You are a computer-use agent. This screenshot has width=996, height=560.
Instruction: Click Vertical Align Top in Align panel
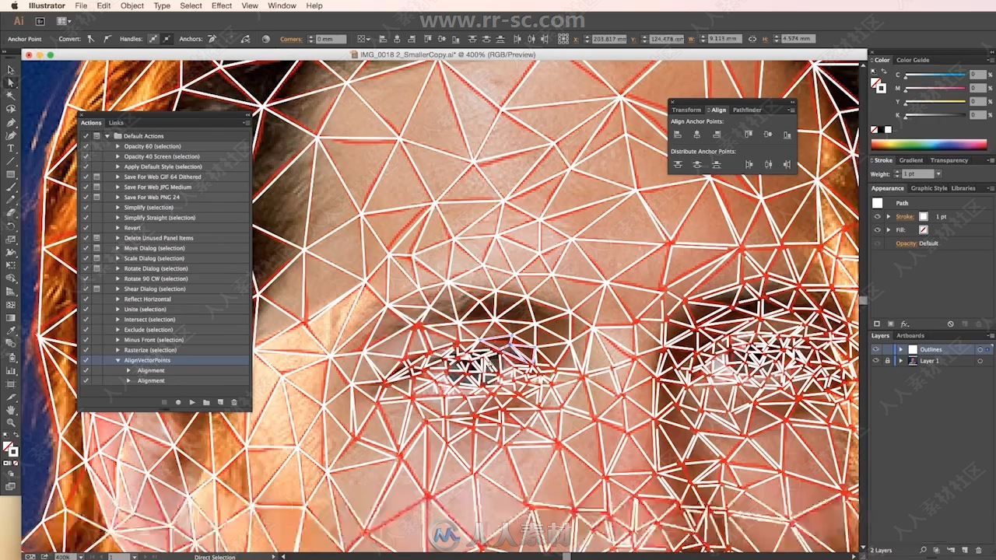pos(749,135)
